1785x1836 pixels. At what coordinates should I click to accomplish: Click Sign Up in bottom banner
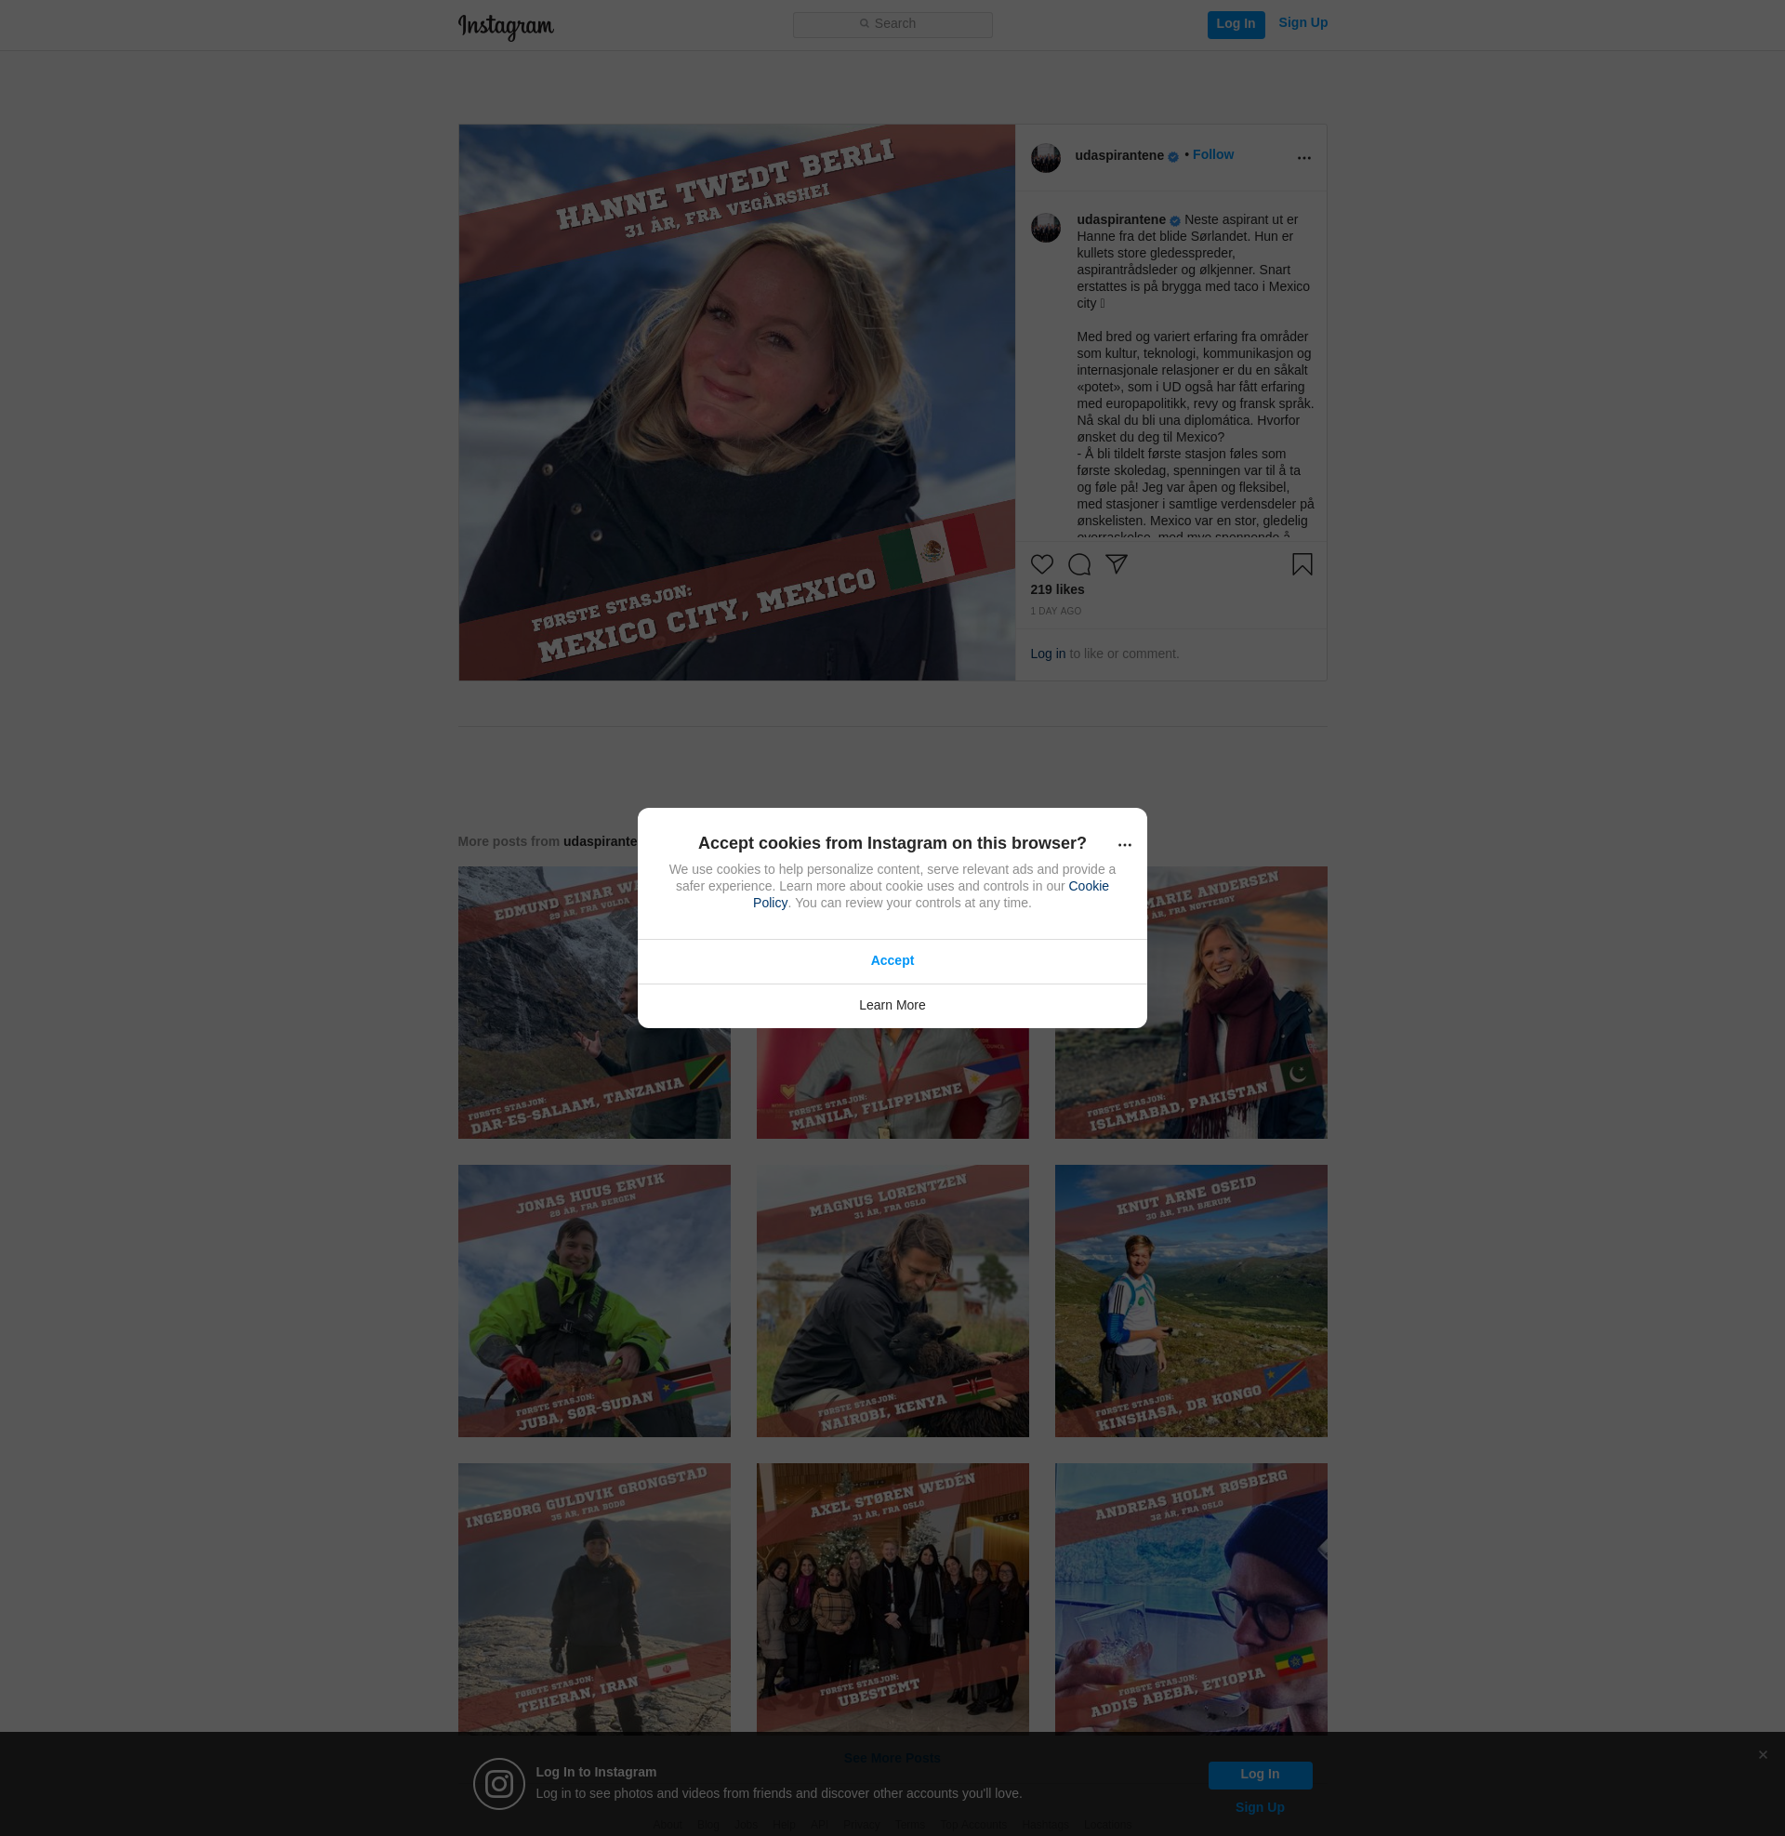(x=1259, y=1807)
